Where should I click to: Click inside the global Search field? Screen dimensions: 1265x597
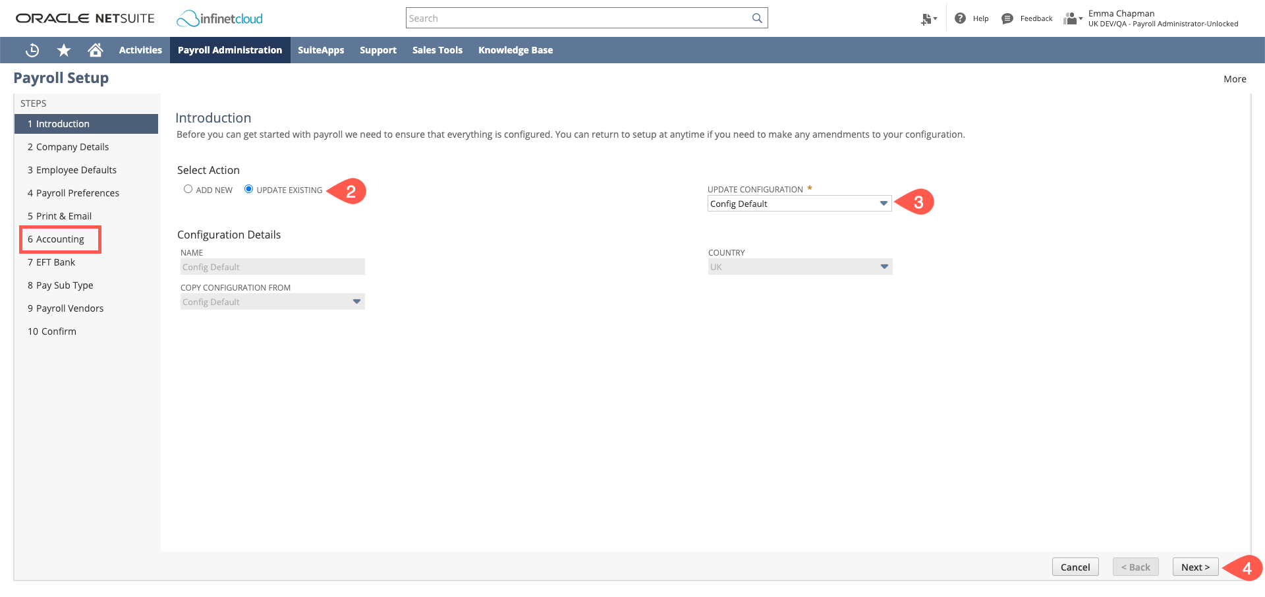(x=580, y=18)
